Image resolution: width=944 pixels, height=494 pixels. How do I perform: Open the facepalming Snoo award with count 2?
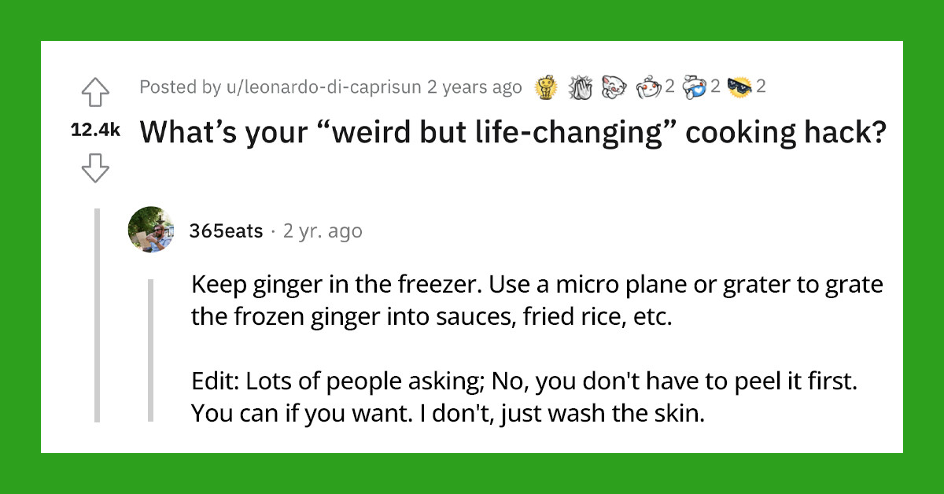coord(647,87)
